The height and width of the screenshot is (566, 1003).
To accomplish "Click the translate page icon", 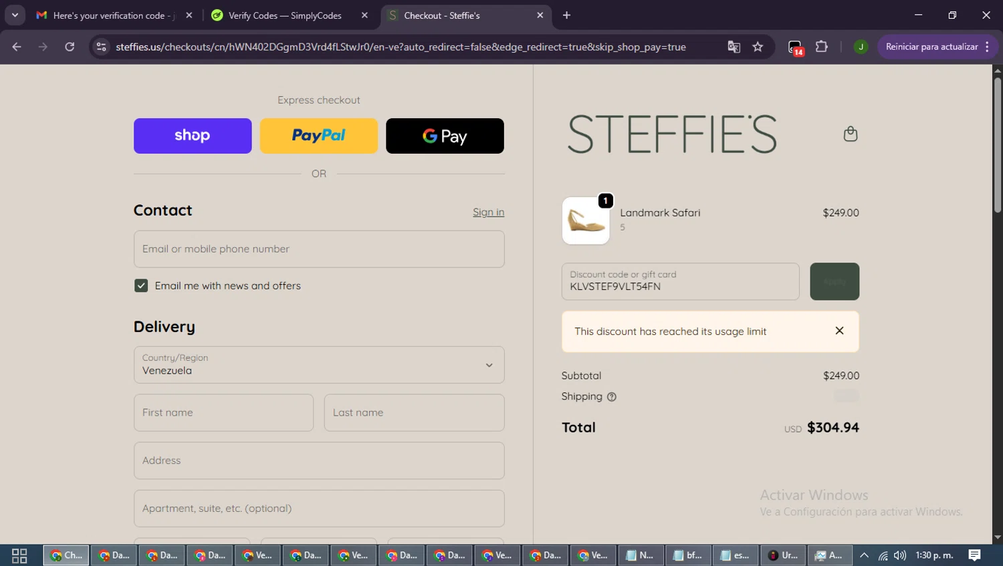I will click(734, 47).
